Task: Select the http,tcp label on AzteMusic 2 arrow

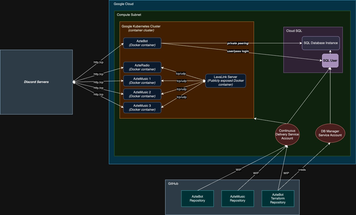Action: coord(99,88)
